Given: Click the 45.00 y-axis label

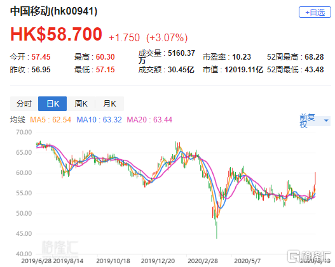Looking at the screenshot, I should 24,234.
